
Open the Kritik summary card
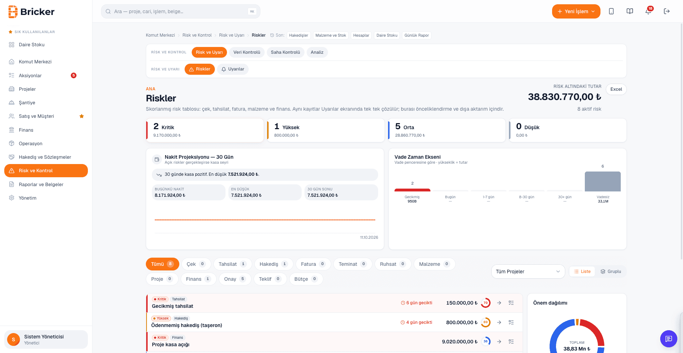[205, 130]
